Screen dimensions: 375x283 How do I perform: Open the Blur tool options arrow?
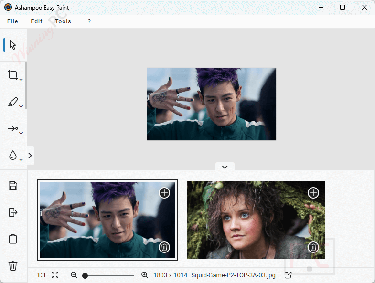point(21,160)
